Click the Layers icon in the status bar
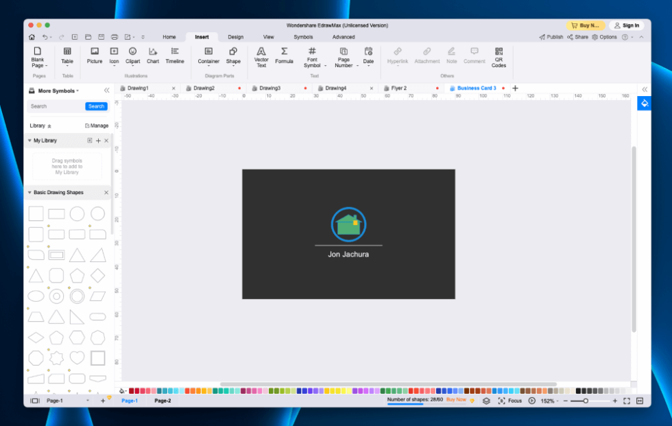672x426 pixels. coord(487,401)
